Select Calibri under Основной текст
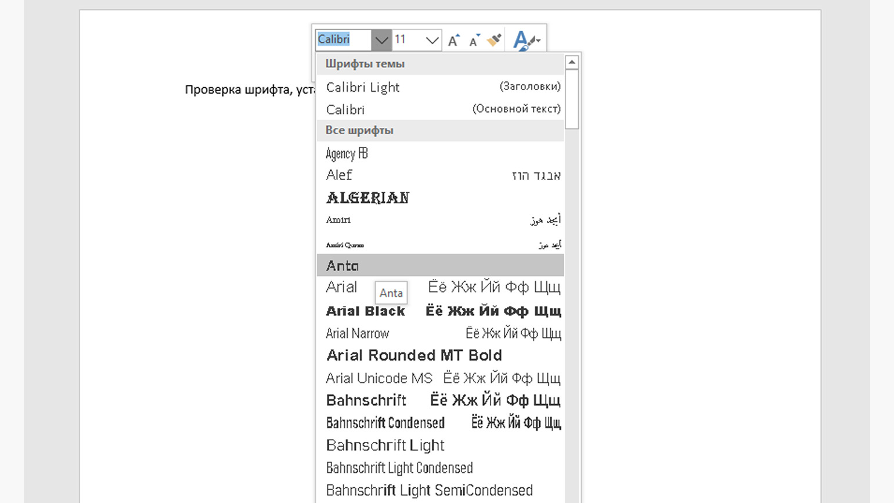Screen dimensions: 894x503 [x=345, y=109]
